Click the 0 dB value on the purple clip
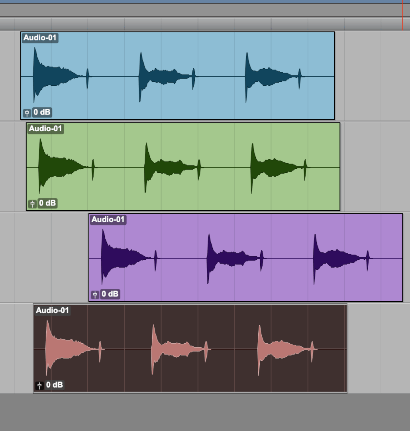 (110, 294)
